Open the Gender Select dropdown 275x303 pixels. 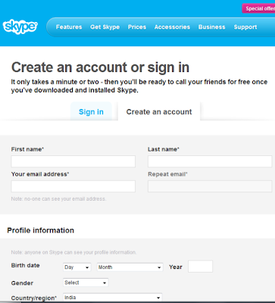pos(86,283)
